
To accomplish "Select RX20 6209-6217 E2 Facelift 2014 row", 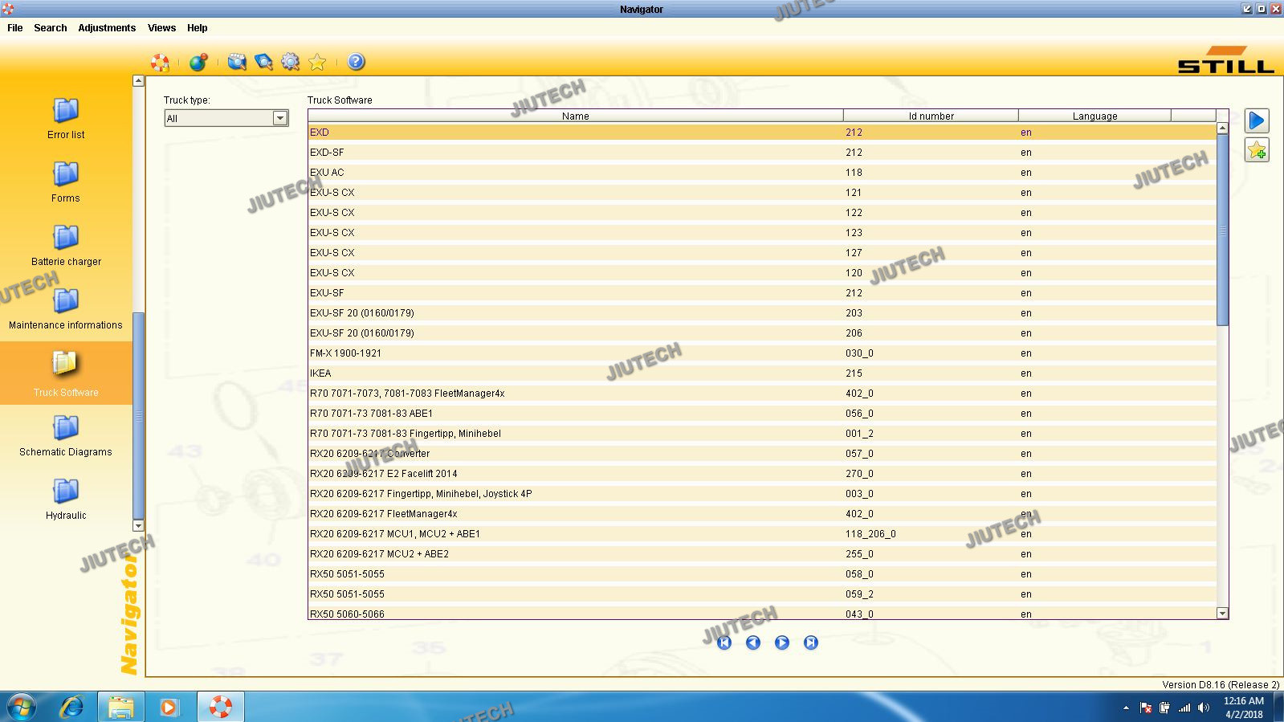I will (x=762, y=474).
